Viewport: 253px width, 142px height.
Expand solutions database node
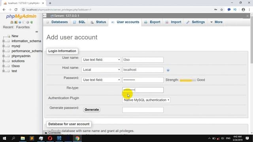coord(4,61)
